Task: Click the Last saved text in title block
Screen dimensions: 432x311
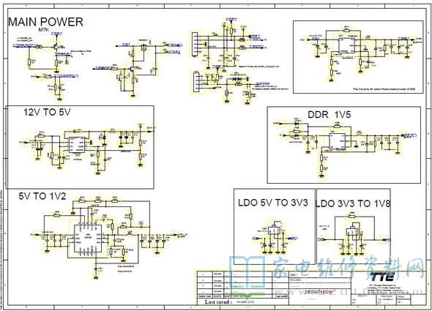Action: click(218, 302)
